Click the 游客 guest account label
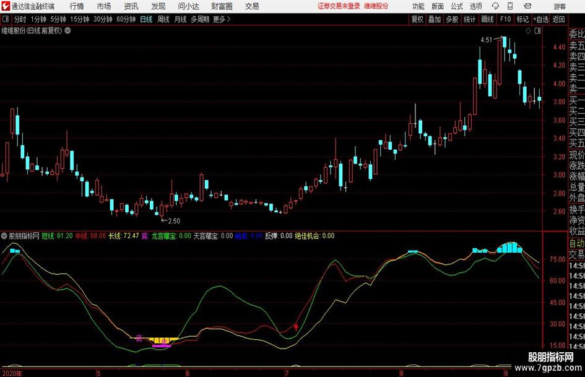Screen dimensions: 585x377 click(560, 6)
